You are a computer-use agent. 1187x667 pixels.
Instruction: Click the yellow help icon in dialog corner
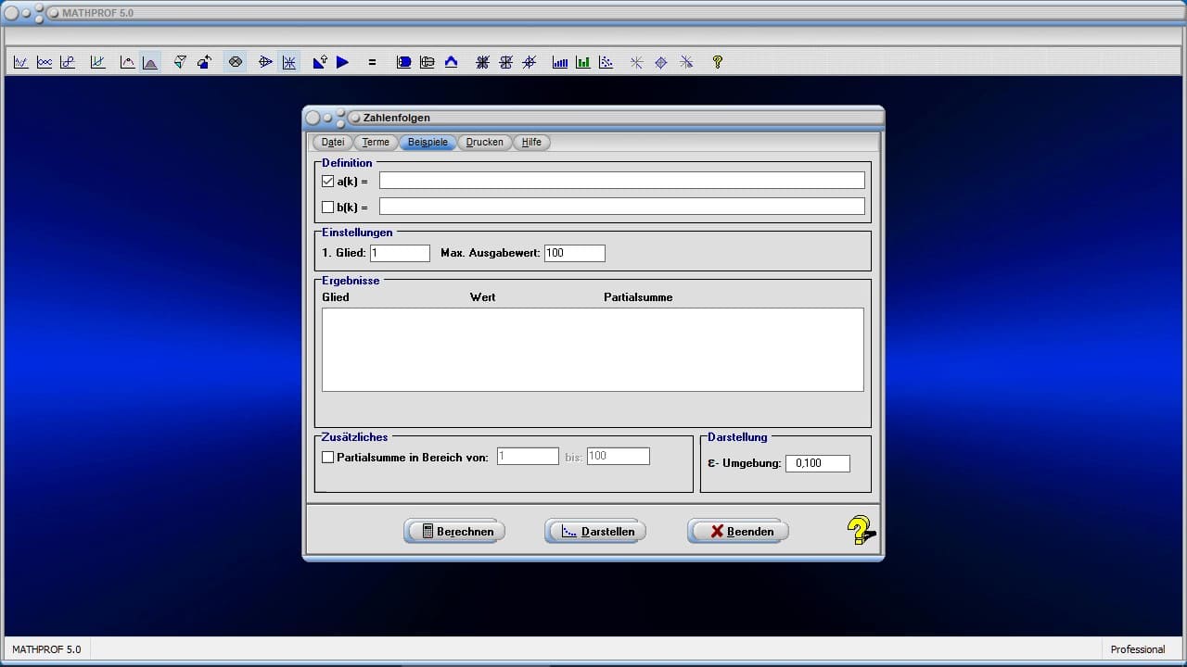pos(860,530)
